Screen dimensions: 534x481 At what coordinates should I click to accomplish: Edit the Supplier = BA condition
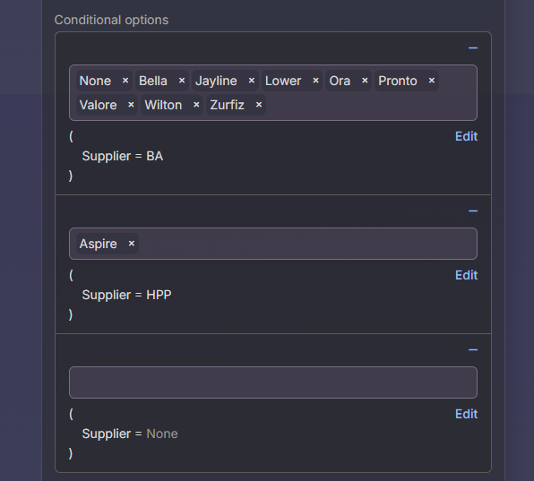tap(466, 136)
